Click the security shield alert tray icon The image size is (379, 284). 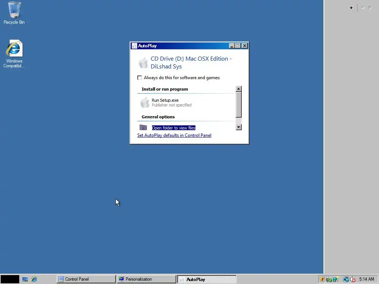(322, 280)
